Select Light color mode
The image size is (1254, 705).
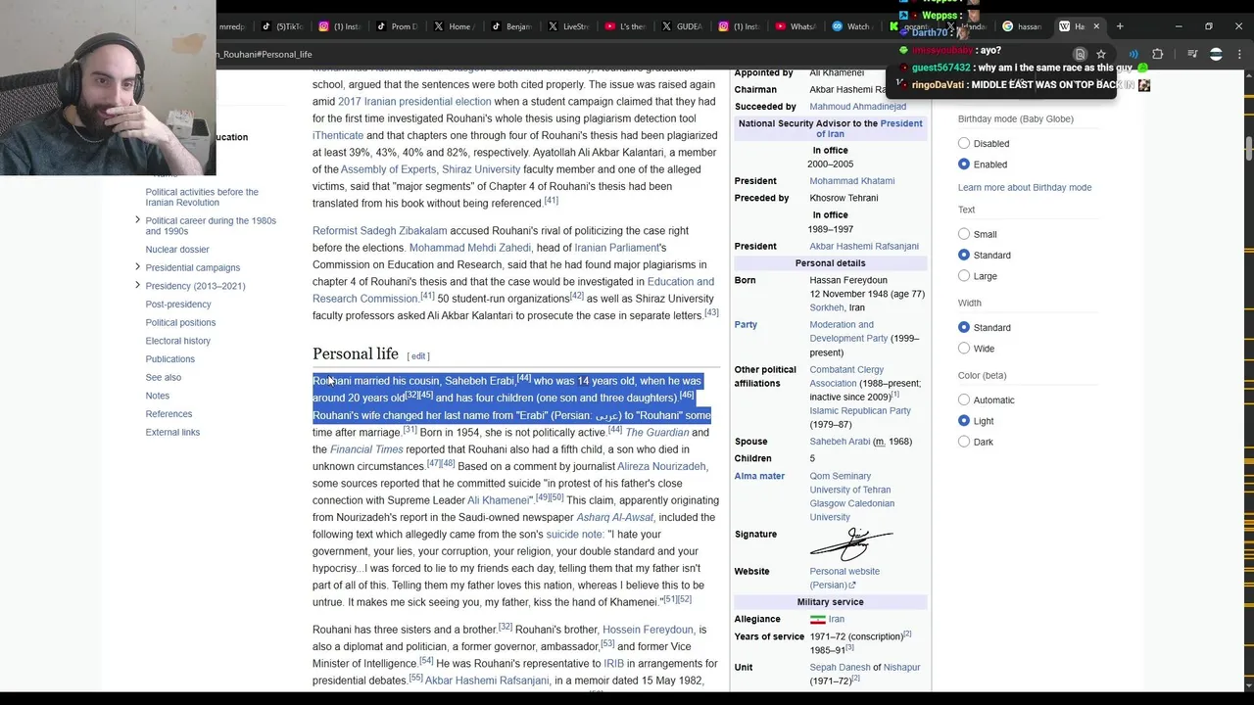click(964, 421)
